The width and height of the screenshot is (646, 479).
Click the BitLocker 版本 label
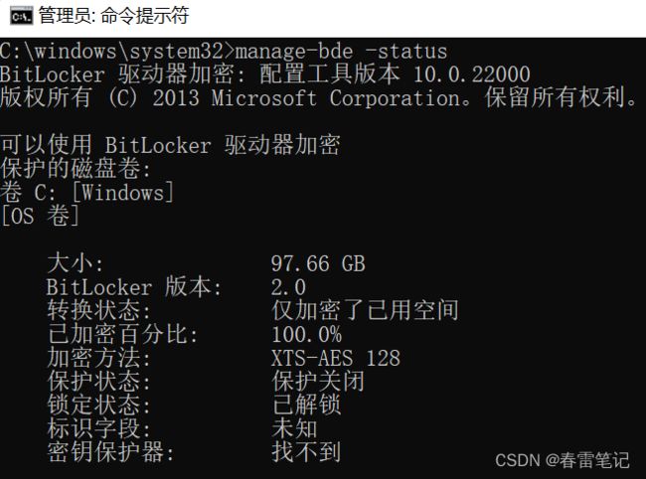pyautogui.click(x=134, y=287)
